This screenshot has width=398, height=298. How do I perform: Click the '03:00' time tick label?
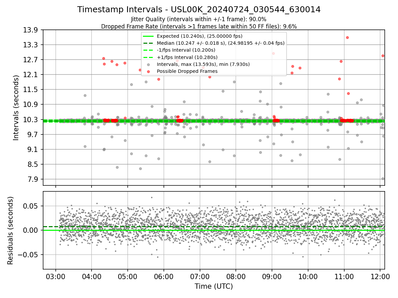[x=55, y=276]
